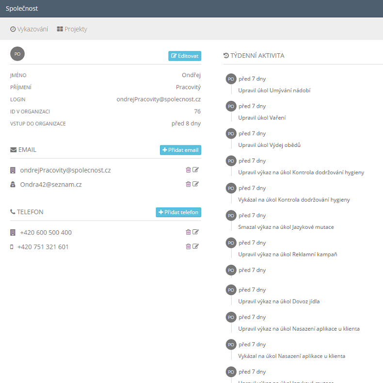The image size is (383, 383).
Task: Open the Umývání nádobí activity entry
Action: click(x=274, y=90)
